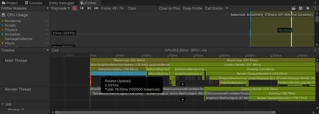Grab the Rendering category reorder handle
This screenshot has height=114, width=319.
click(x=47, y=21)
